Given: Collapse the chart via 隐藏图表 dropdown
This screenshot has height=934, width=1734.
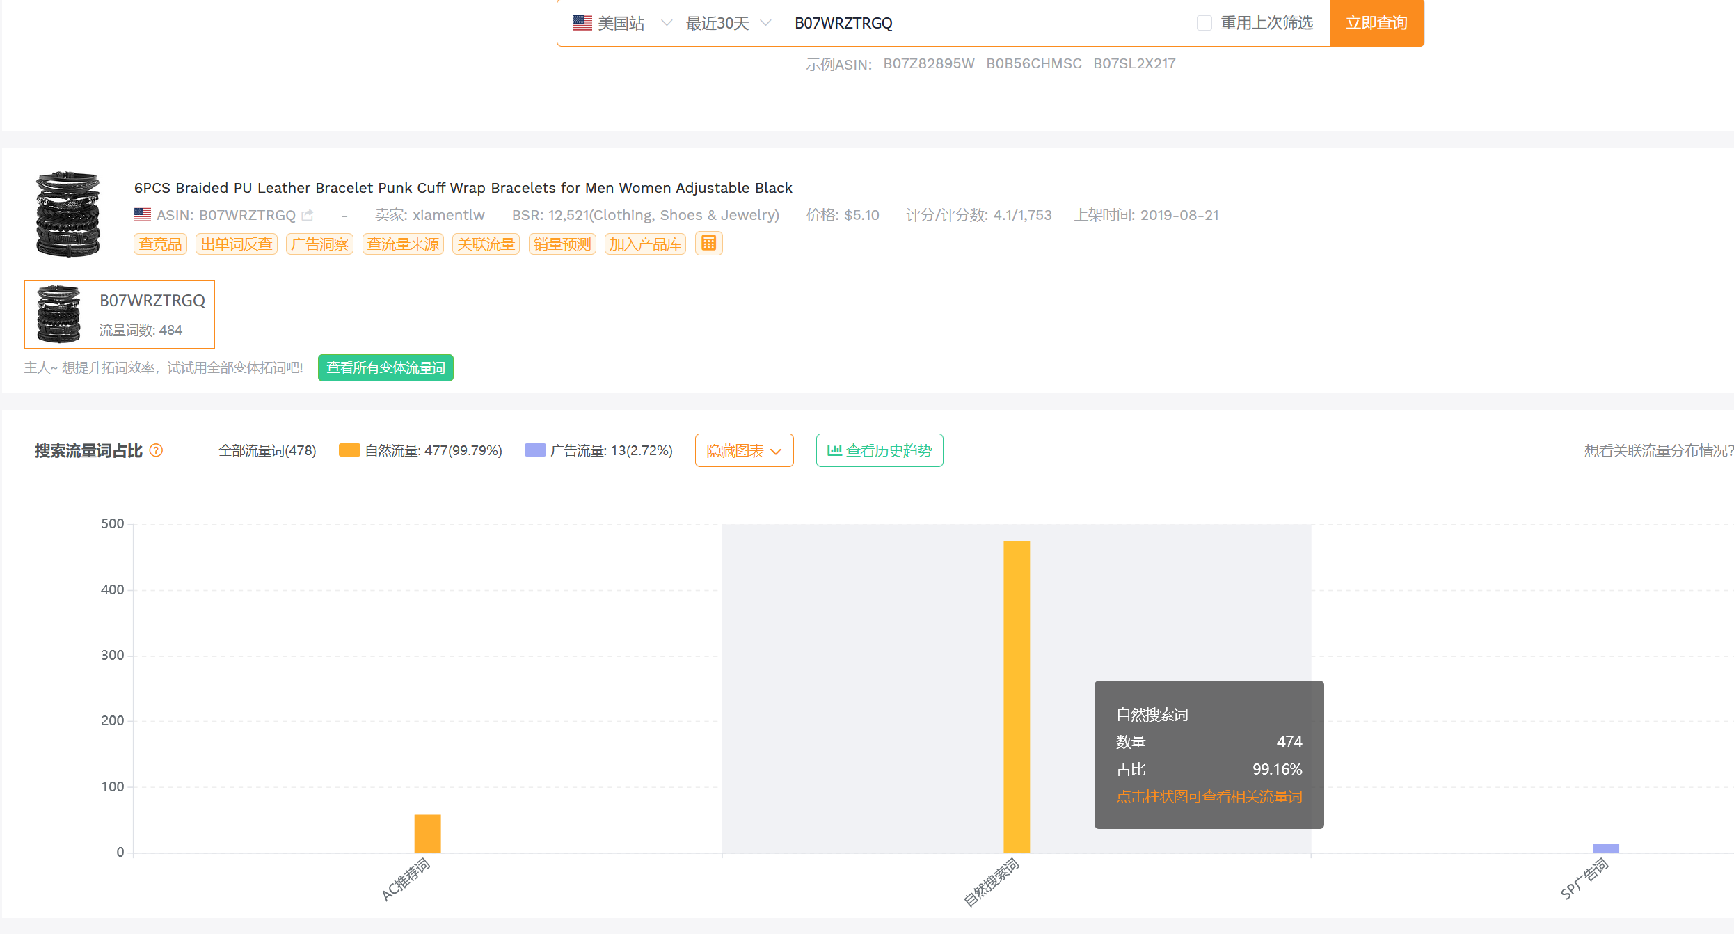Looking at the screenshot, I should pyautogui.click(x=743, y=450).
